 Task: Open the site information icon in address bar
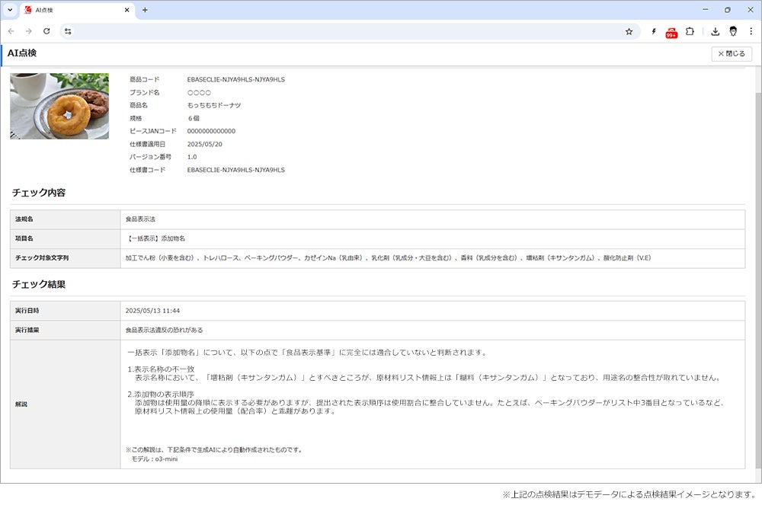coord(68,31)
